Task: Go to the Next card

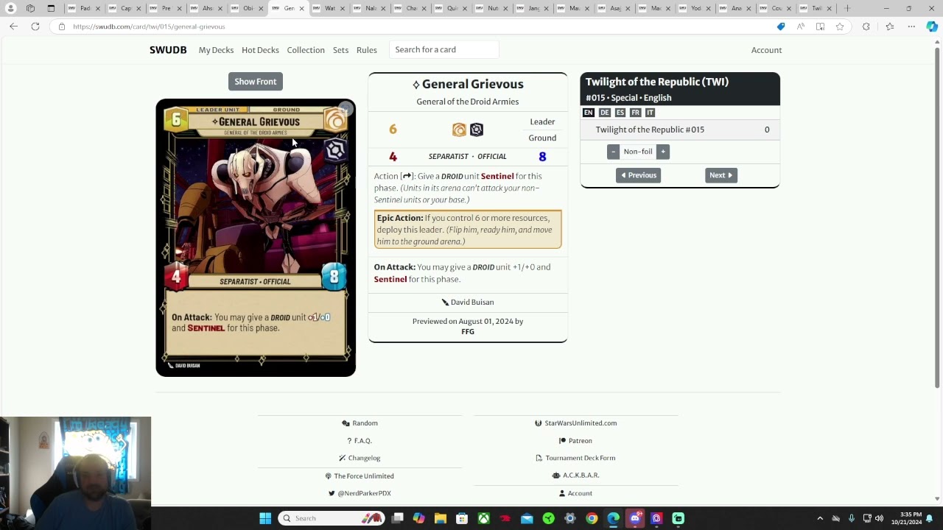Action: tap(721, 175)
